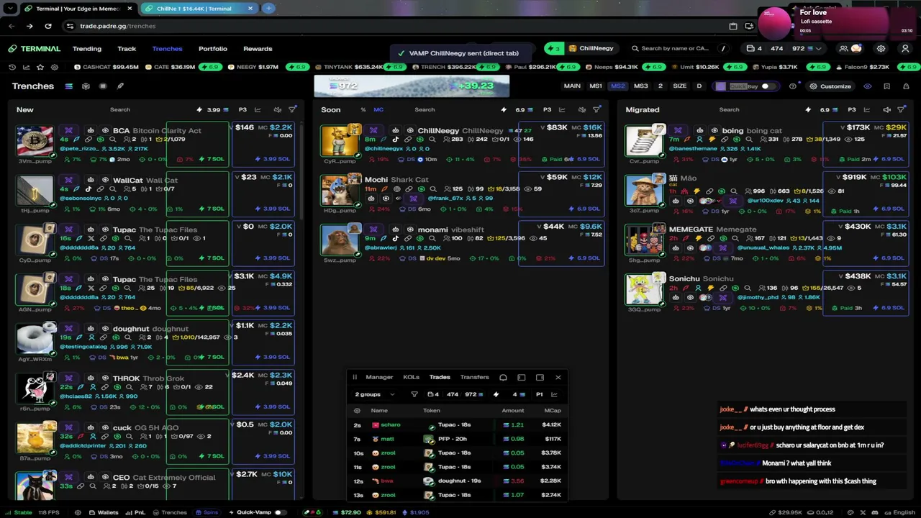Open the ChillNeegy token selector
The width and height of the screenshot is (921, 518).
(591, 49)
